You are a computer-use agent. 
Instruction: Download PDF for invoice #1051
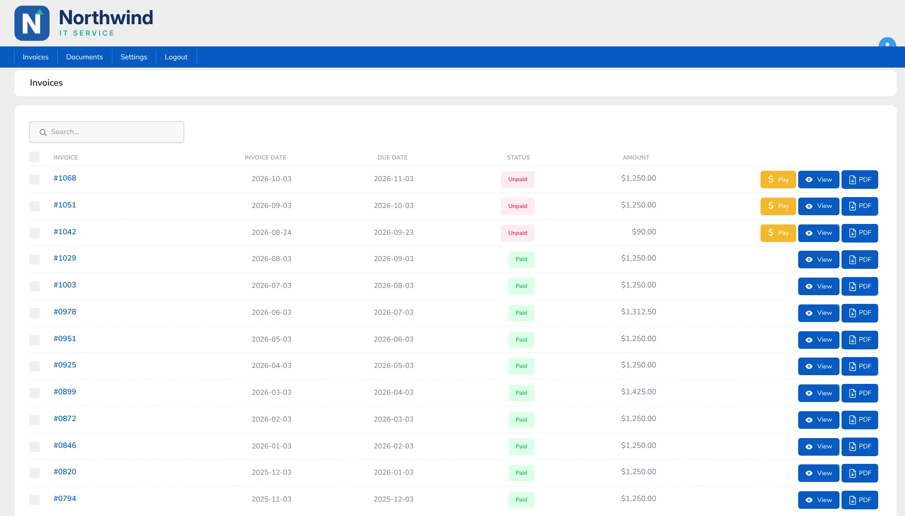pyautogui.click(x=860, y=206)
